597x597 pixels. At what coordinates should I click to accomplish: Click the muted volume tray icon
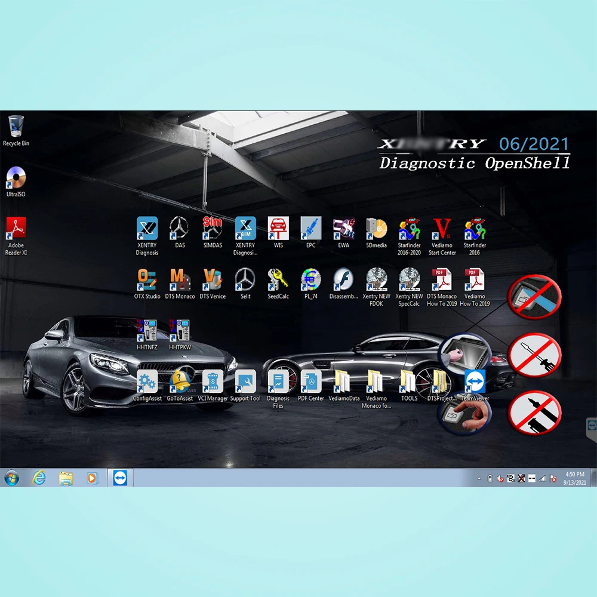coord(500,479)
